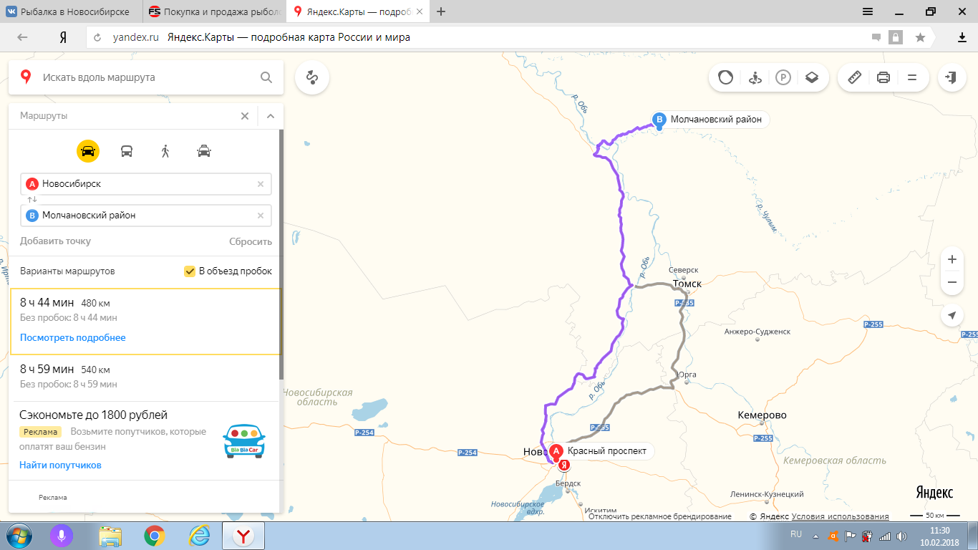
Task: Open the Yandex Maps menu button
Action: (x=912, y=77)
